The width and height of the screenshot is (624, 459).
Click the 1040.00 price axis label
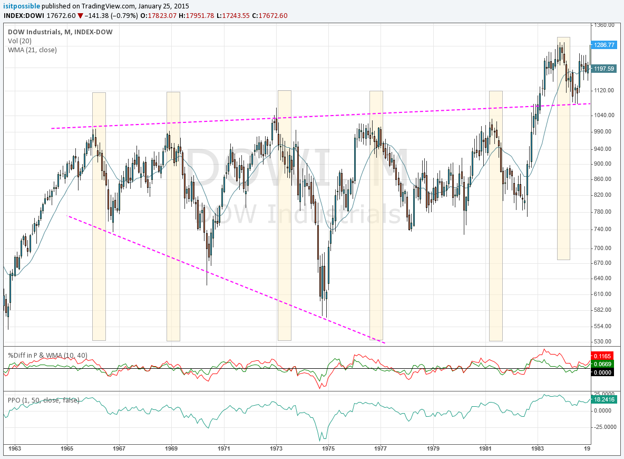point(604,115)
